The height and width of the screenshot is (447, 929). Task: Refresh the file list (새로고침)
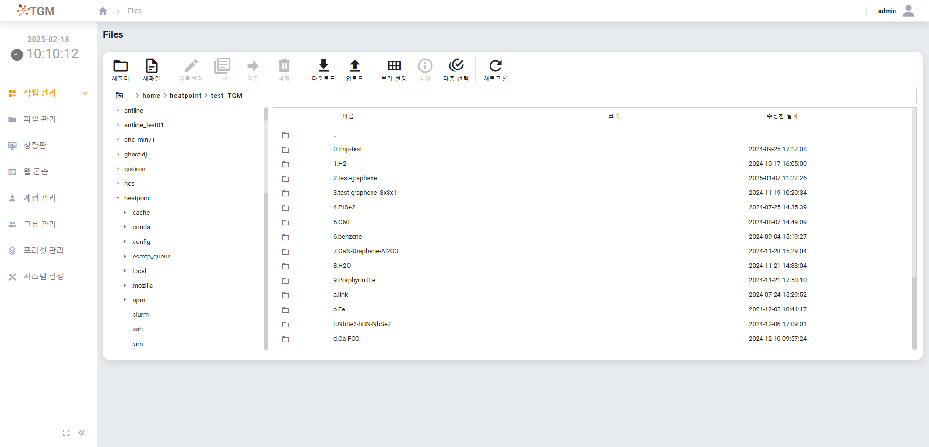(495, 66)
